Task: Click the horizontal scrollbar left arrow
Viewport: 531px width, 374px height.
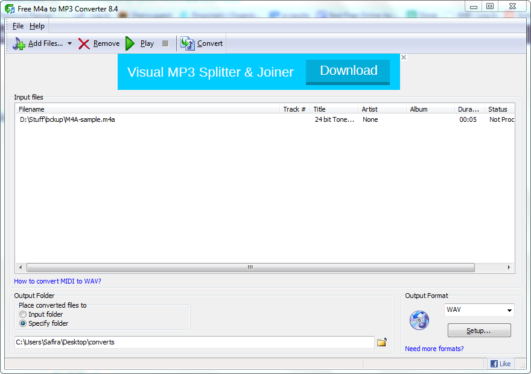Action: coord(21,267)
